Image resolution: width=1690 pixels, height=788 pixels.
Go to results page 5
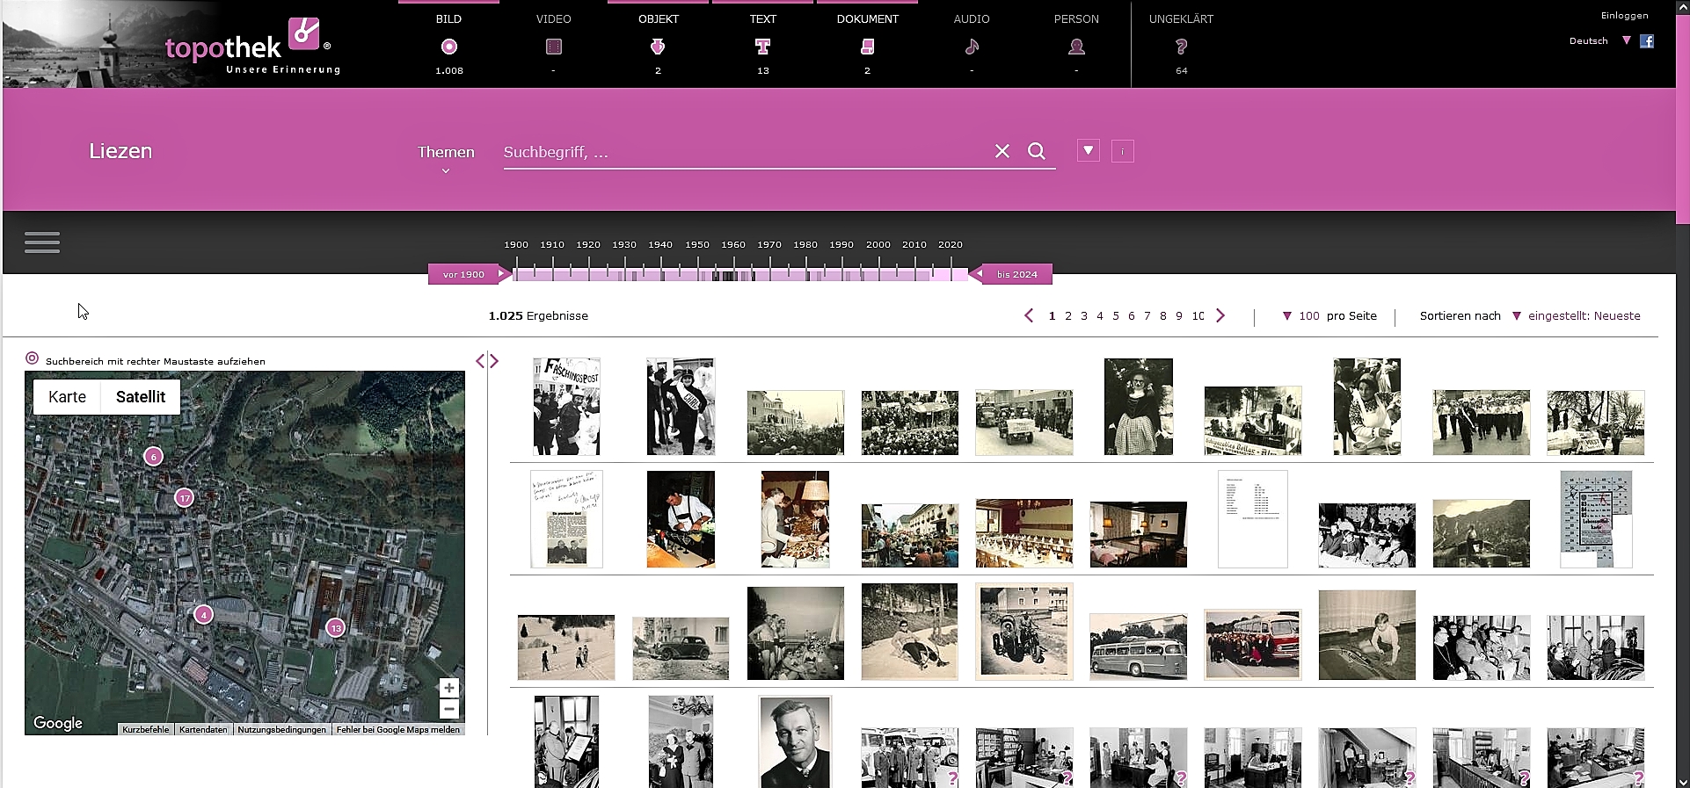point(1116,315)
